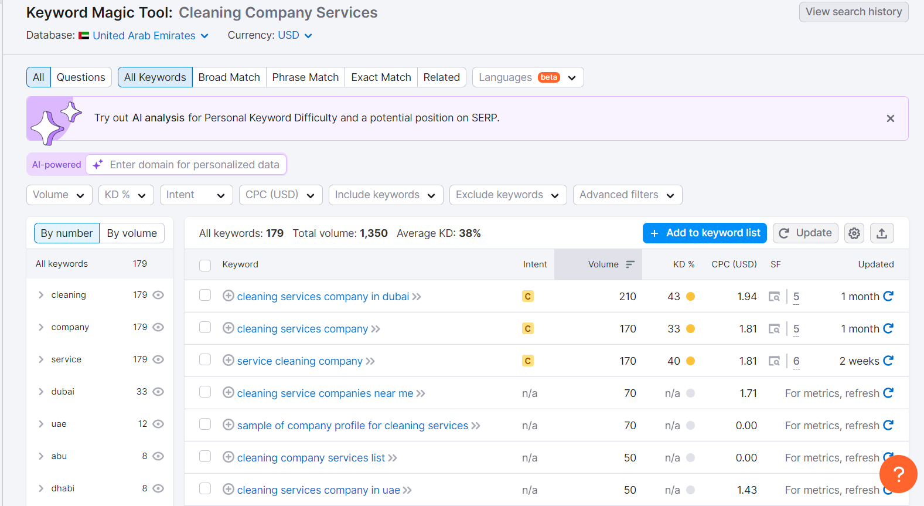The image size is (924, 506).
Task: Refresh 'sample of company profile' row metrics
Action: (888, 425)
